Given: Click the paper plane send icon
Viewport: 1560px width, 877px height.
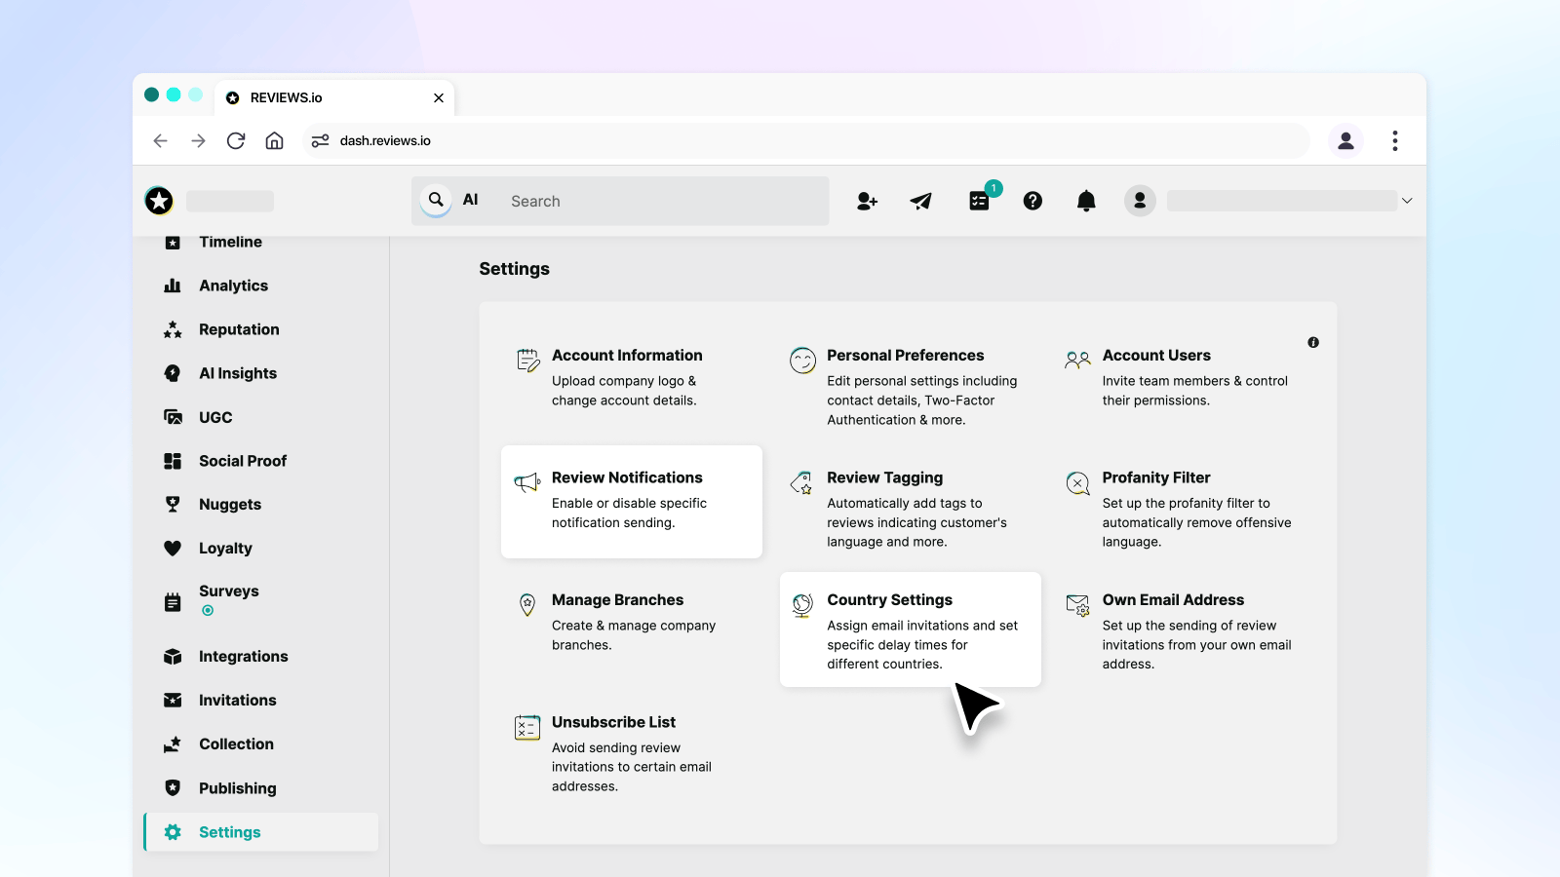Looking at the screenshot, I should pyautogui.click(x=920, y=201).
